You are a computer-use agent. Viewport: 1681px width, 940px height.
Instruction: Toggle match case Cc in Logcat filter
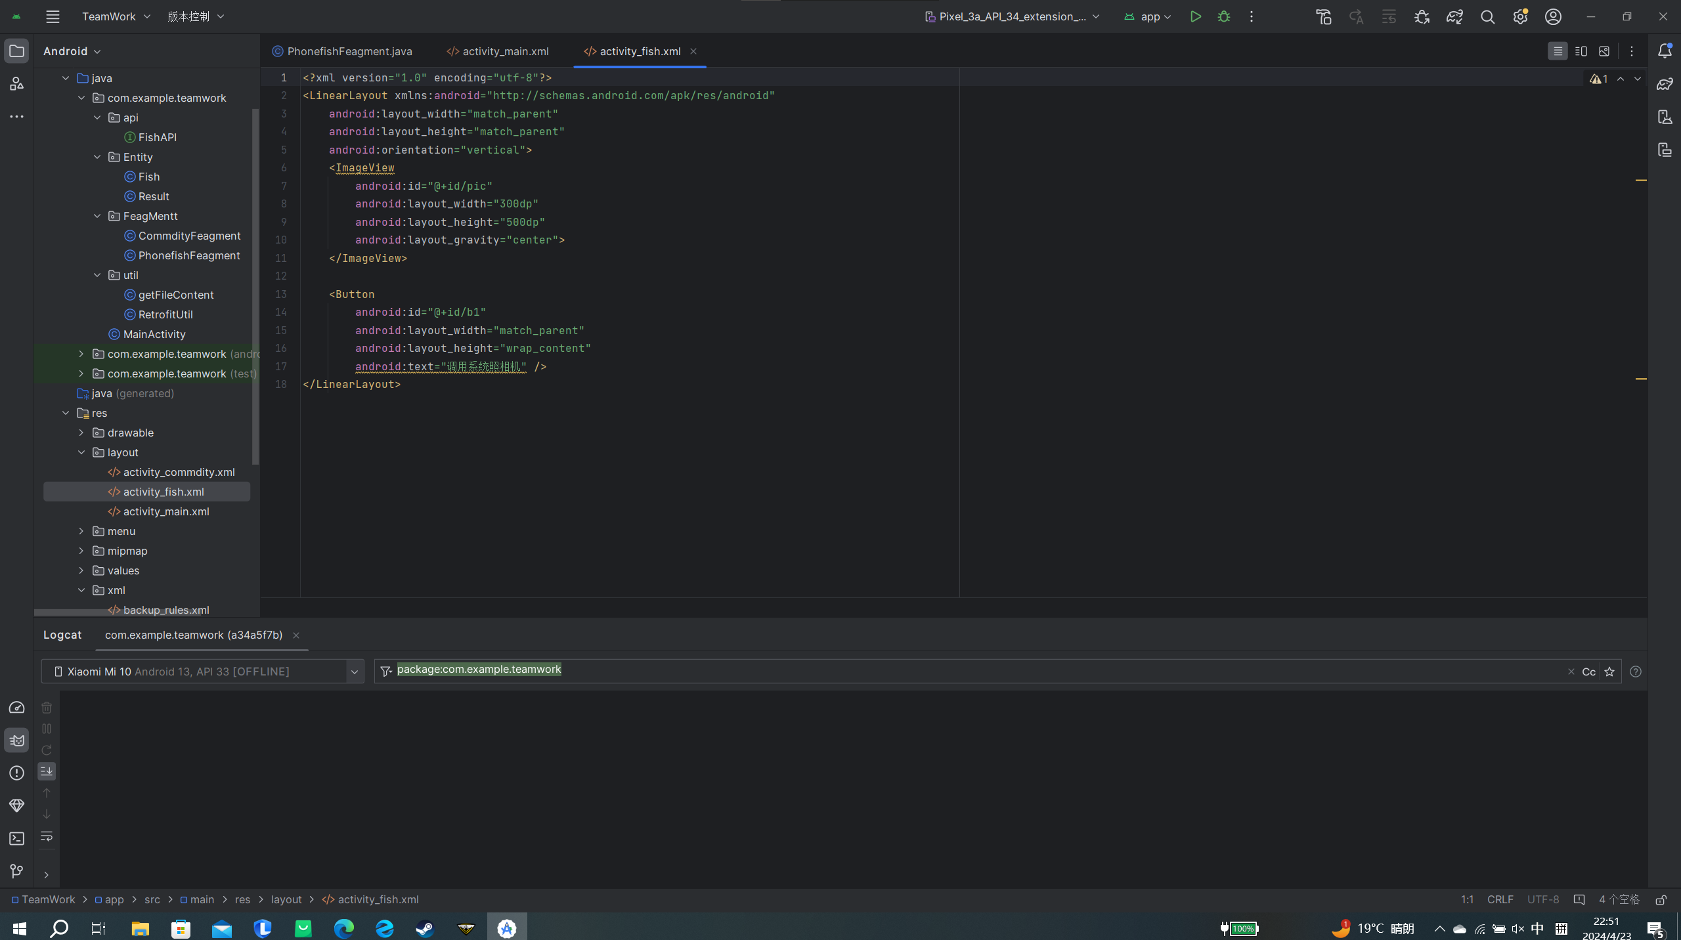tap(1588, 672)
